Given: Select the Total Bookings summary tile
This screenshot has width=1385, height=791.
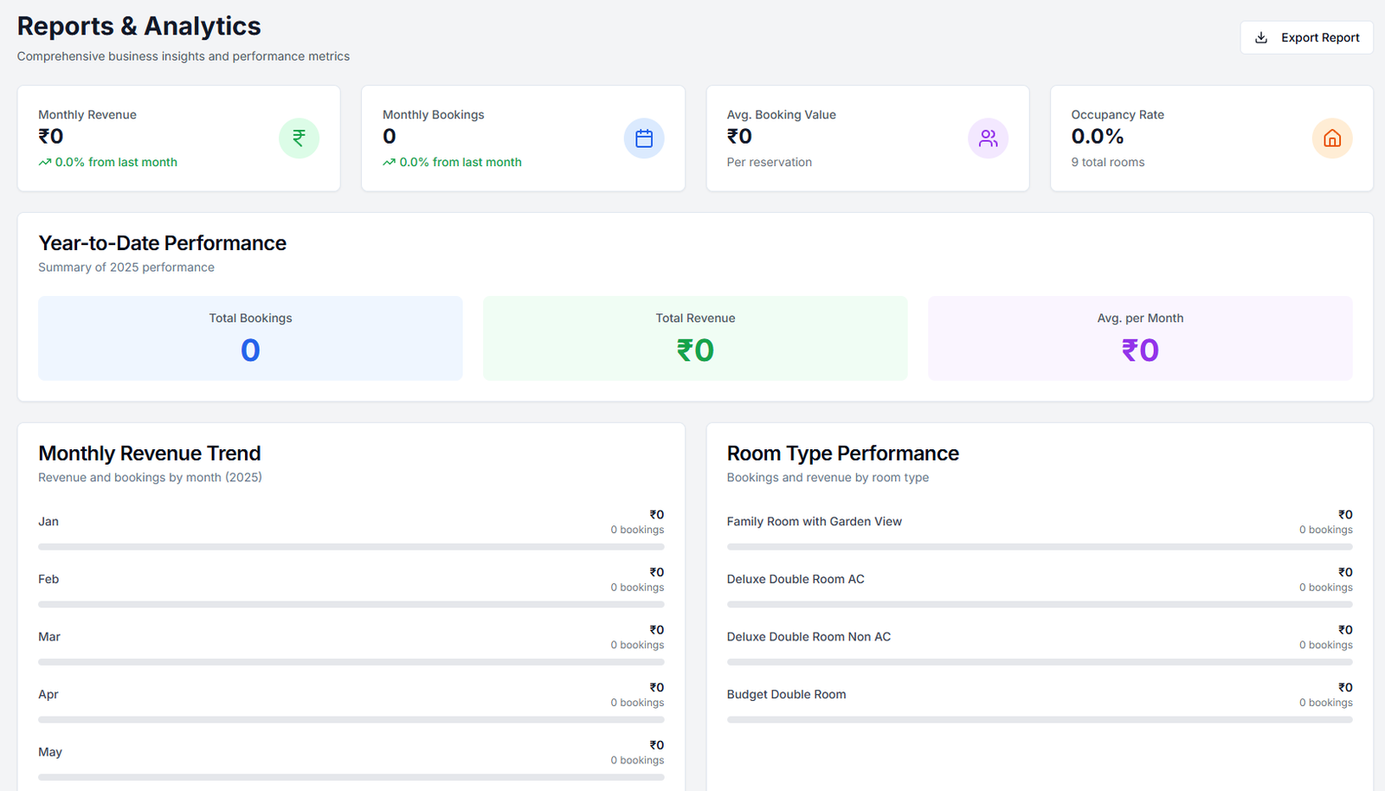Looking at the screenshot, I should [x=249, y=338].
